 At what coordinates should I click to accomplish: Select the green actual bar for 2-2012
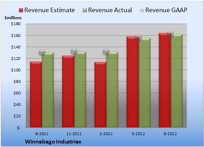pos(112,90)
